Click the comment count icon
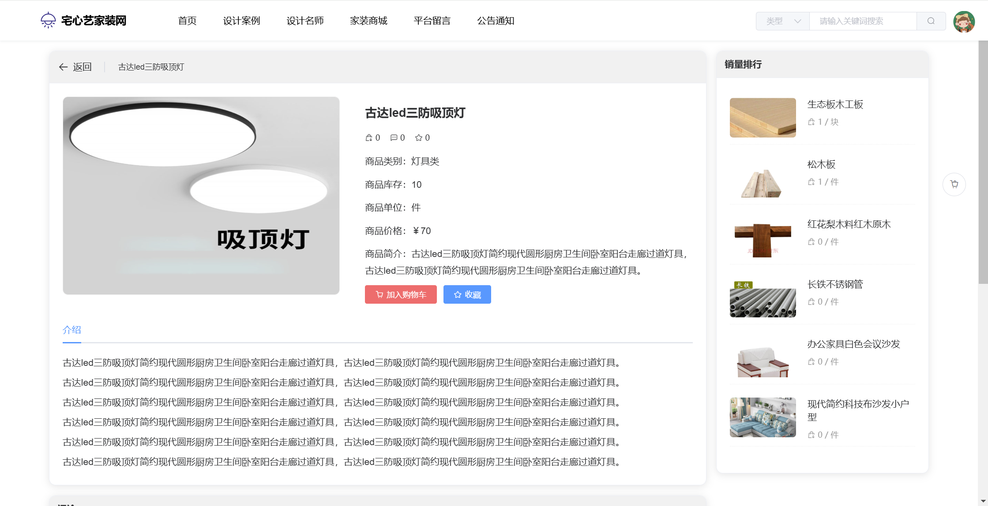The width and height of the screenshot is (988, 506). [394, 138]
